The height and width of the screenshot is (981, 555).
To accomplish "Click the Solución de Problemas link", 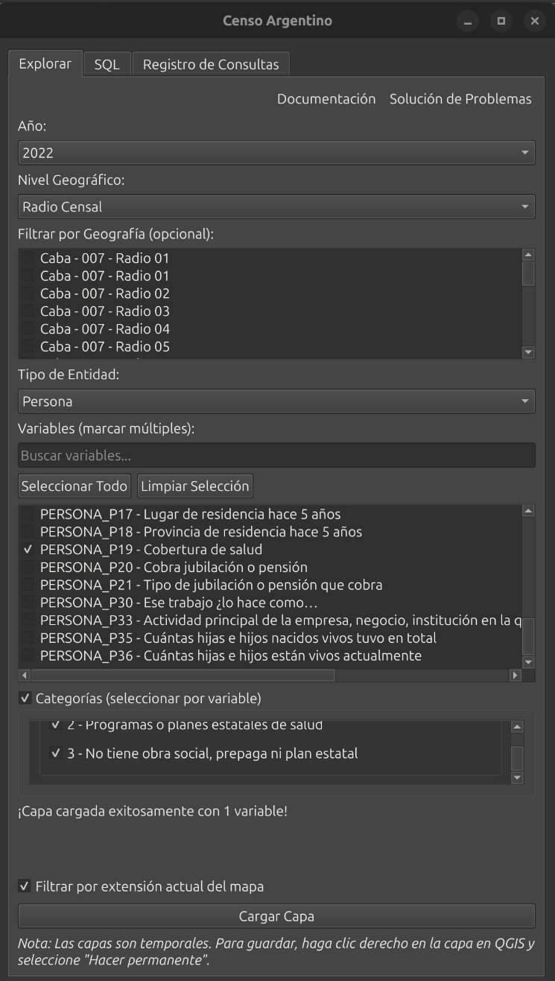I will (x=460, y=99).
